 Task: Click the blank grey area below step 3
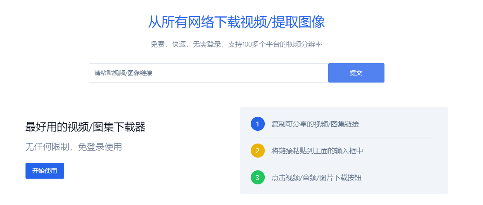tap(344, 189)
